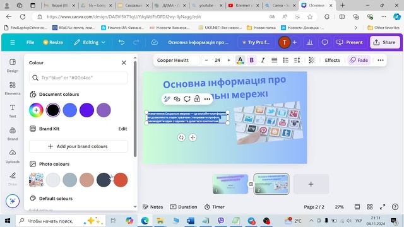
Task: Open floating toolbar more options
Action: point(207,99)
